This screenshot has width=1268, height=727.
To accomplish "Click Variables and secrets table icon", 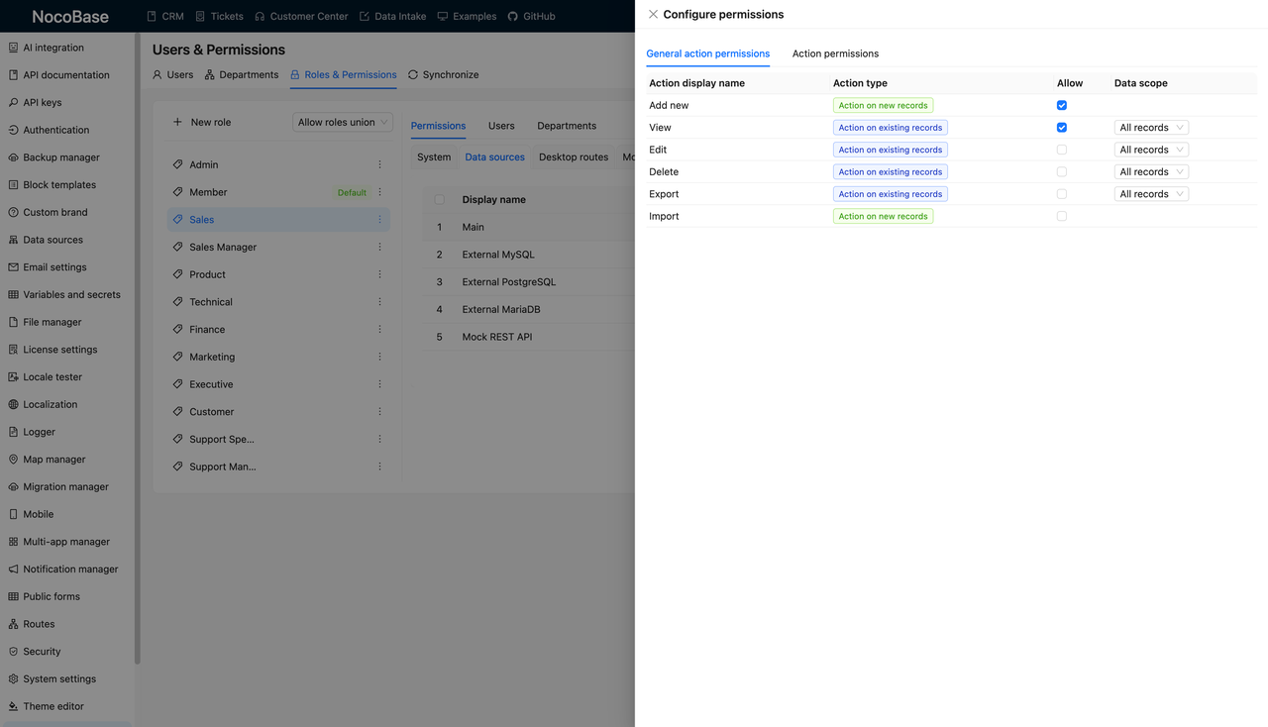I will coord(13,294).
